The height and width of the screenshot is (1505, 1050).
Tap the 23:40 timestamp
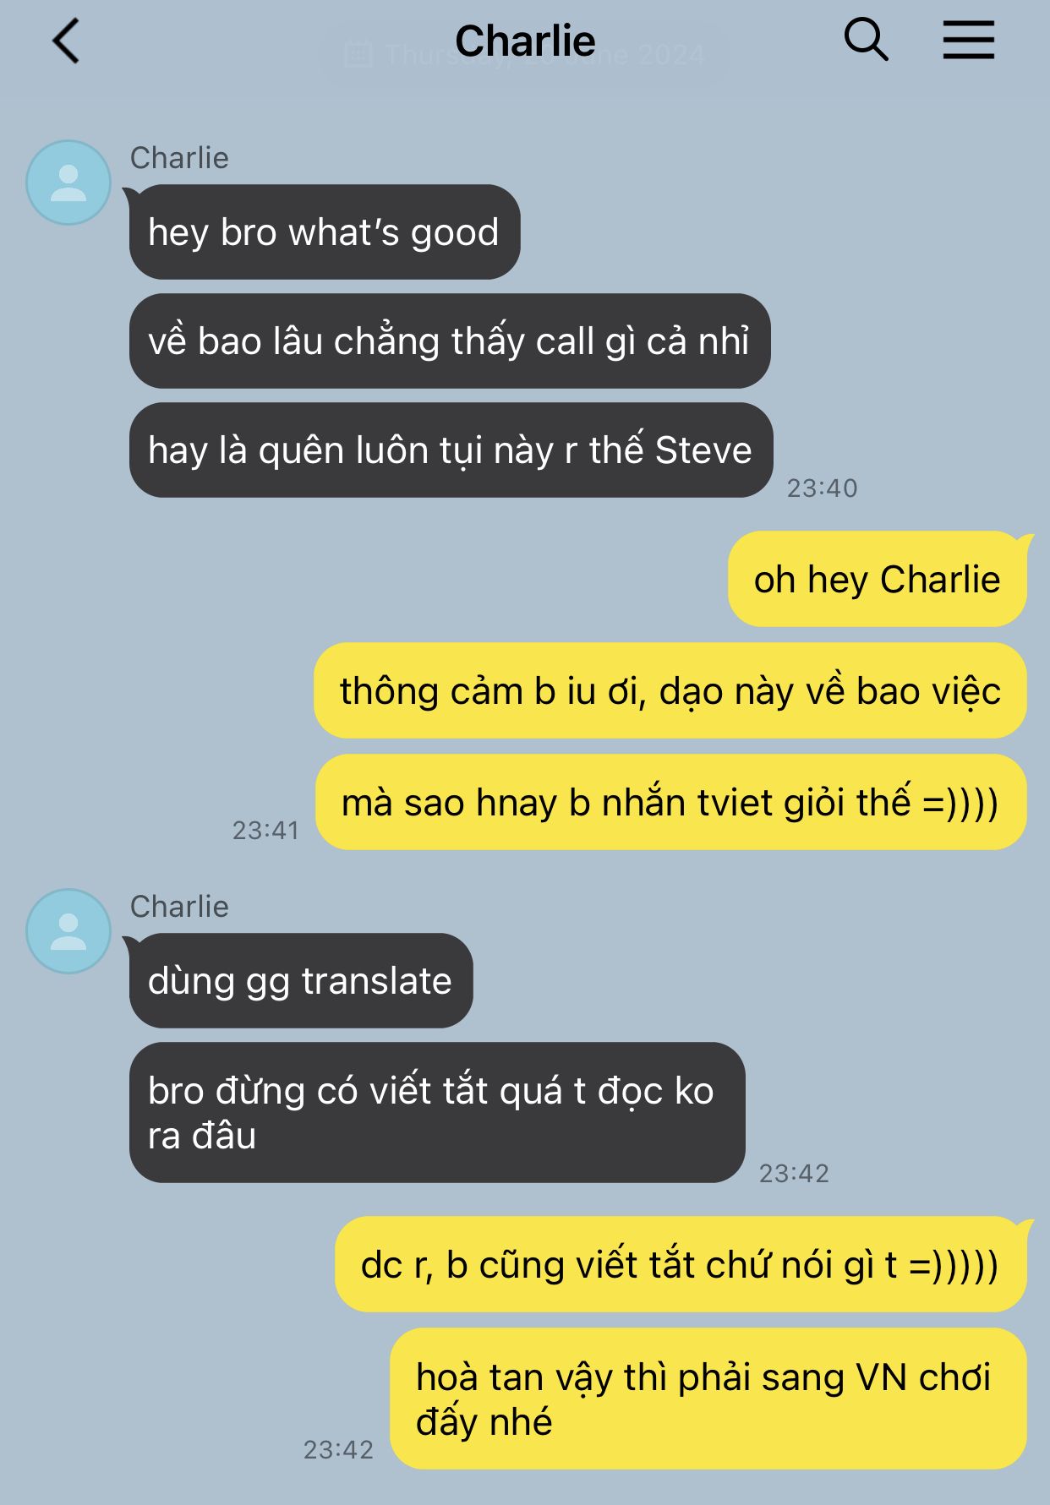pyautogui.click(x=822, y=488)
